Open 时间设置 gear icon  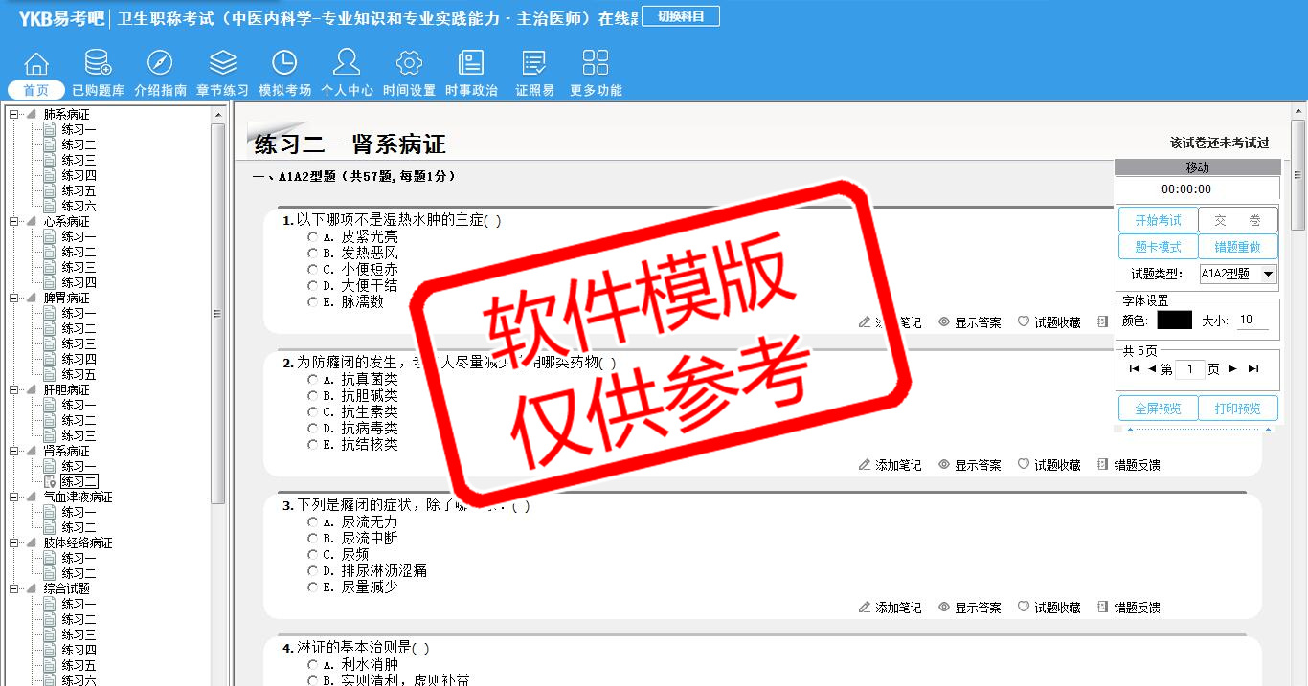409,64
